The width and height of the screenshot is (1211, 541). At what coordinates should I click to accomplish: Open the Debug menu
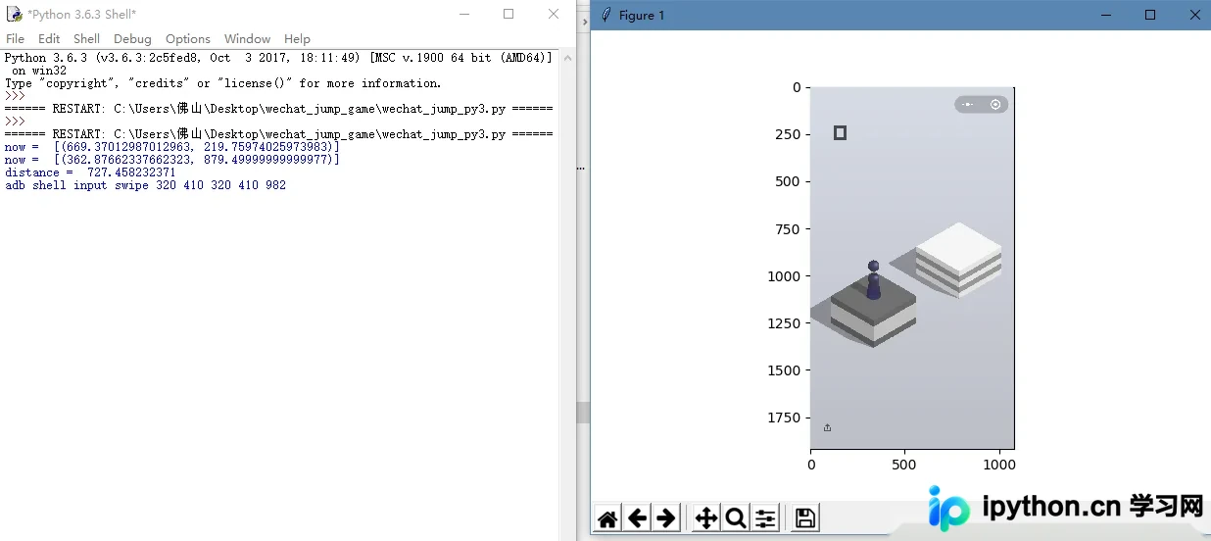tap(132, 39)
